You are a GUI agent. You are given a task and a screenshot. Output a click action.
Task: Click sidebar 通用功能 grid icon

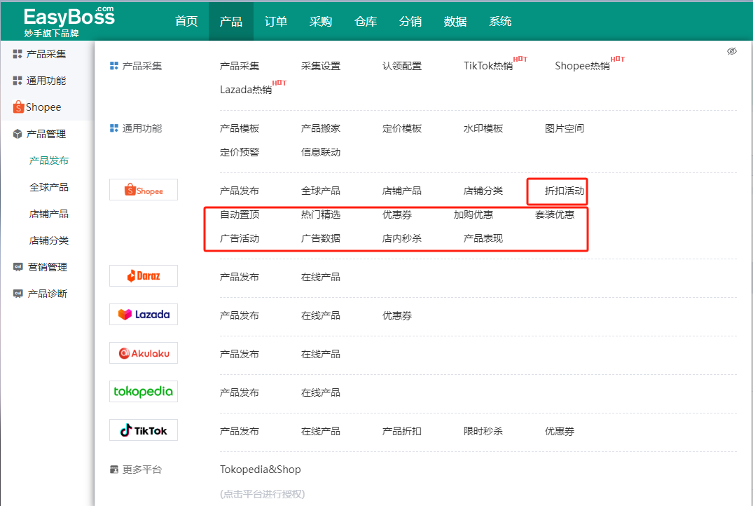click(18, 81)
